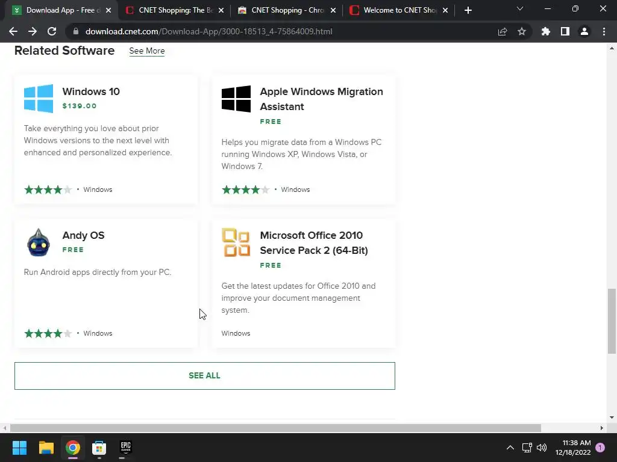Image resolution: width=617 pixels, height=462 pixels.
Task: Switch to Welcome to CNET Shopping tab
Action: click(398, 10)
